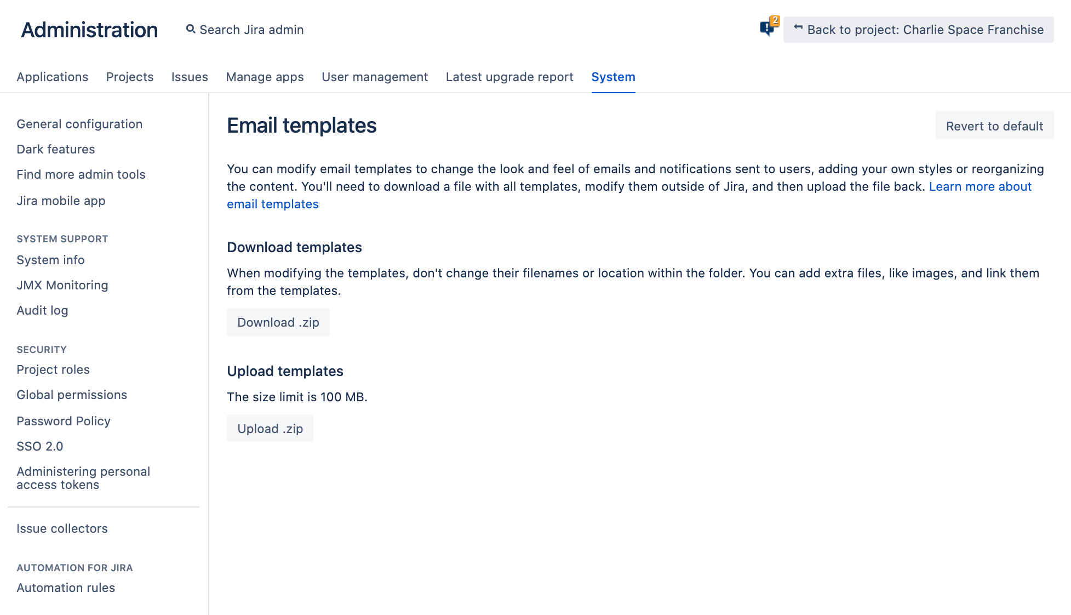Switch to the Applications tab
The image size is (1071, 615).
coord(53,77)
